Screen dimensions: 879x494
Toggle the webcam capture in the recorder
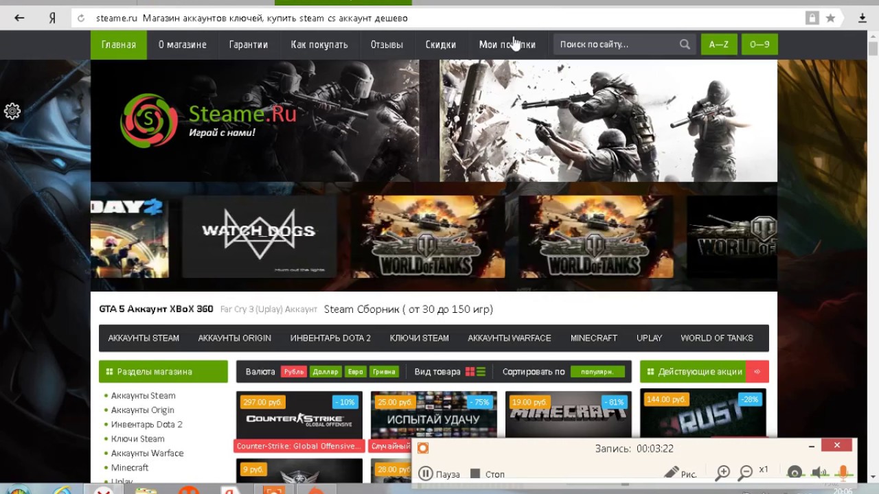[x=795, y=473]
